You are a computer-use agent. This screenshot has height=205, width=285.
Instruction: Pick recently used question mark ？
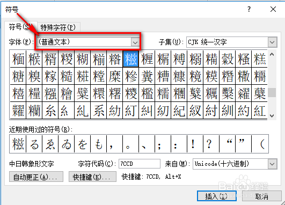pyautogui.click(x=211, y=144)
